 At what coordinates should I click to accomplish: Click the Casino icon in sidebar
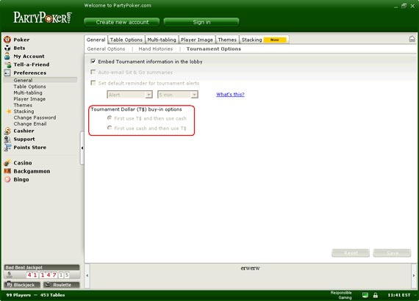(7, 163)
